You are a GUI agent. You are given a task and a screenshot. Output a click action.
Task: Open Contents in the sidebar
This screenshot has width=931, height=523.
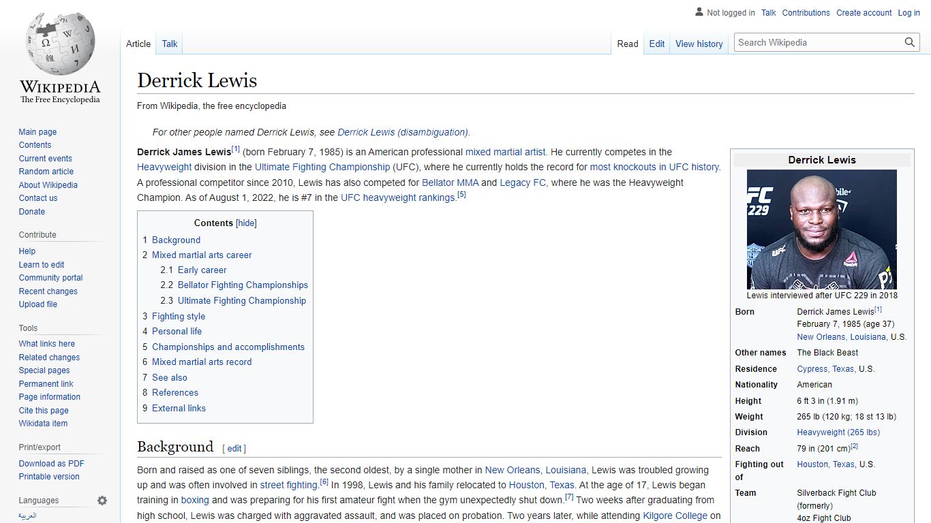35,145
